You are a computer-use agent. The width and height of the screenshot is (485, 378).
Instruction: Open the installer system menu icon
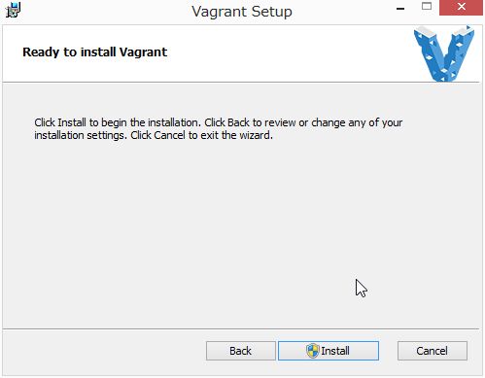click(x=14, y=10)
